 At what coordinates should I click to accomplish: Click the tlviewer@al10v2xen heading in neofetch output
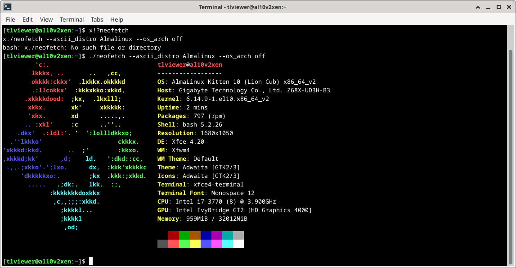tap(190, 64)
